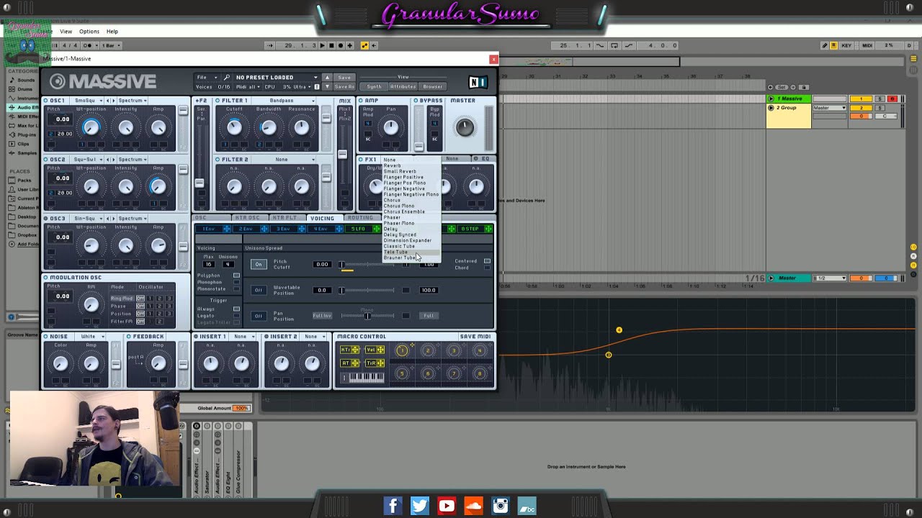Open the SoundCloud icon in bottom bar
922x518 pixels.
[x=473, y=506]
